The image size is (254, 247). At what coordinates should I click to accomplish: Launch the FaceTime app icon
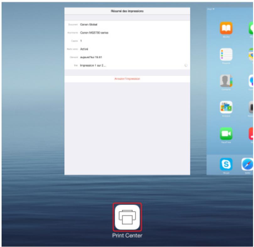coord(226,134)
